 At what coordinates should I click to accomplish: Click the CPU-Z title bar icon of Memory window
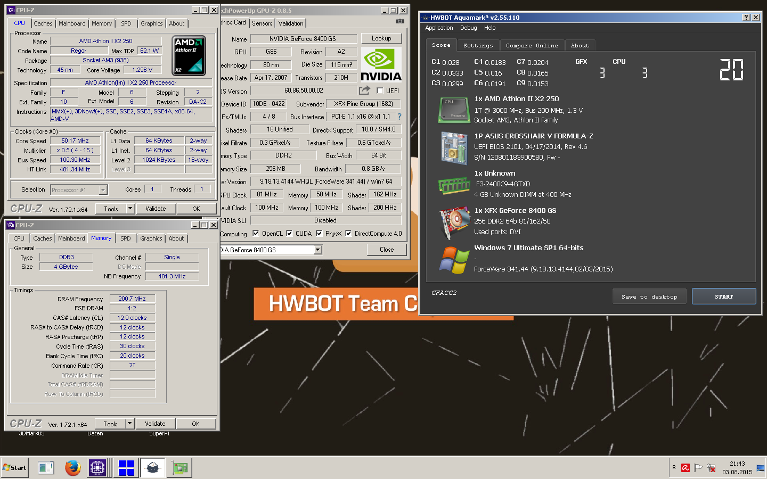(x=11, y=225)
